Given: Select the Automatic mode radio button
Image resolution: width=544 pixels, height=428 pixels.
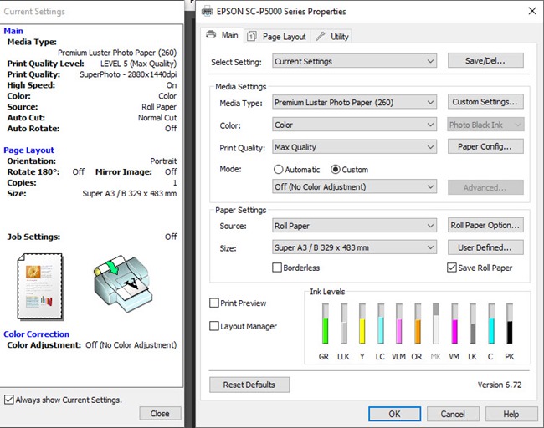Looking at the screenshot, I should point(278,170).
